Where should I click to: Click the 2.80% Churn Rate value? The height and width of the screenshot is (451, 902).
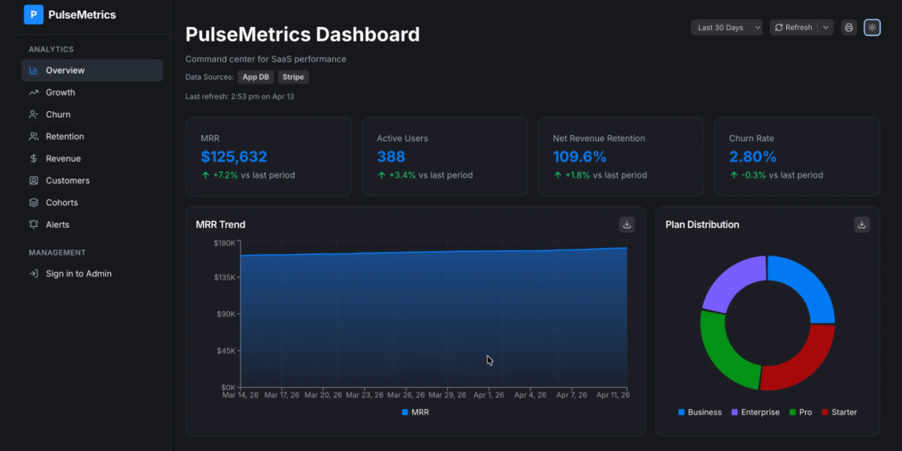pyautogui.click(x=752, y=157)
